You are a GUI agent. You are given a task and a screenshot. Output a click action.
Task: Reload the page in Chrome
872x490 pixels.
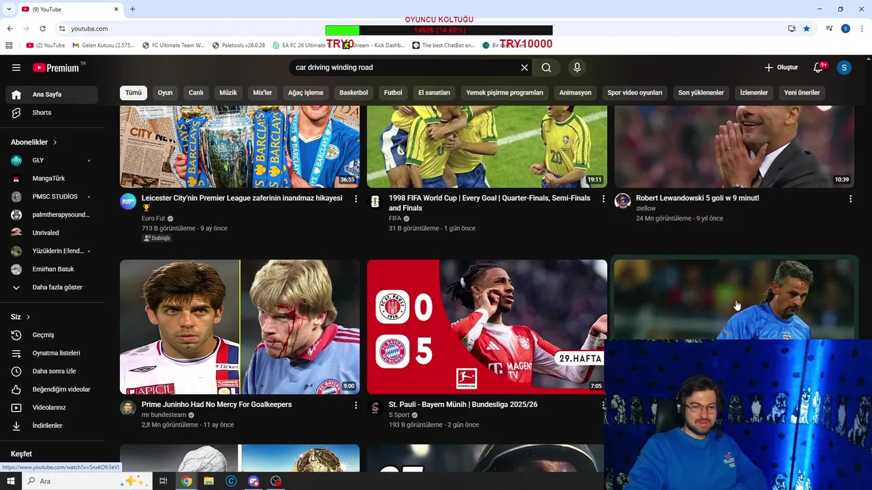coord(42,29)
